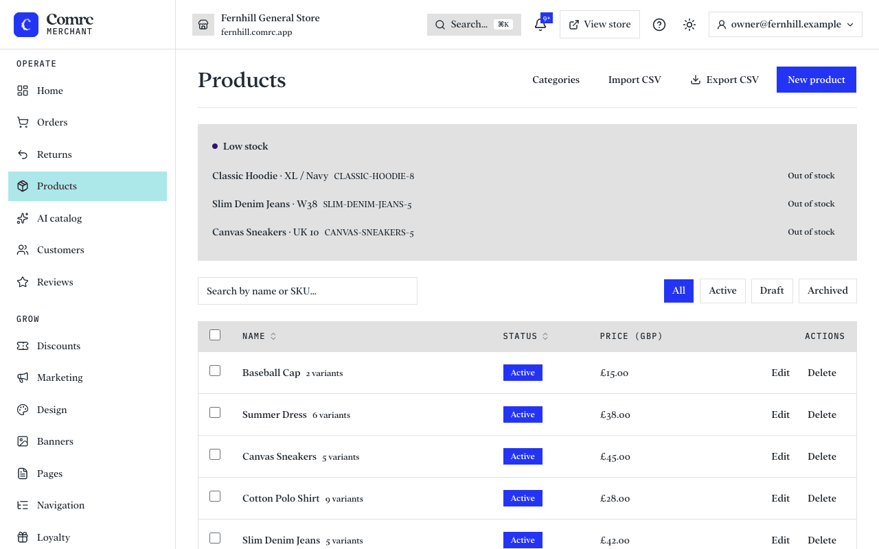Click the download icon beside Export CSV

[696, 80]
